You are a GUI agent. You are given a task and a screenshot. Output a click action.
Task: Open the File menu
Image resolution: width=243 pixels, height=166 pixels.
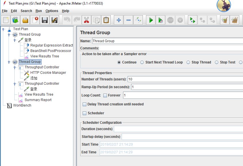coord(5,11)
